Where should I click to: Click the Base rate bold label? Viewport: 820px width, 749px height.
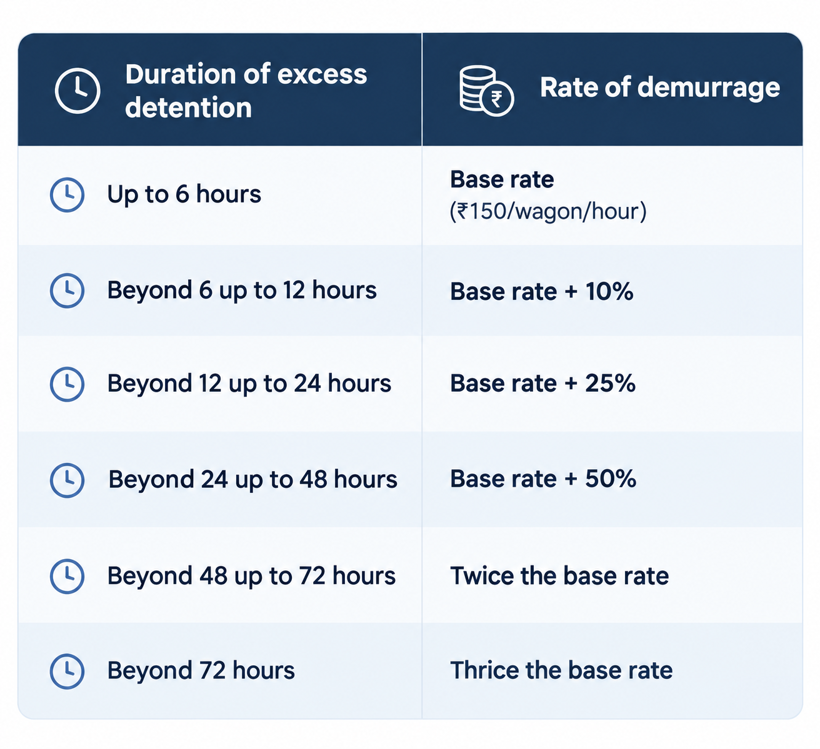(x=502, y=180)
